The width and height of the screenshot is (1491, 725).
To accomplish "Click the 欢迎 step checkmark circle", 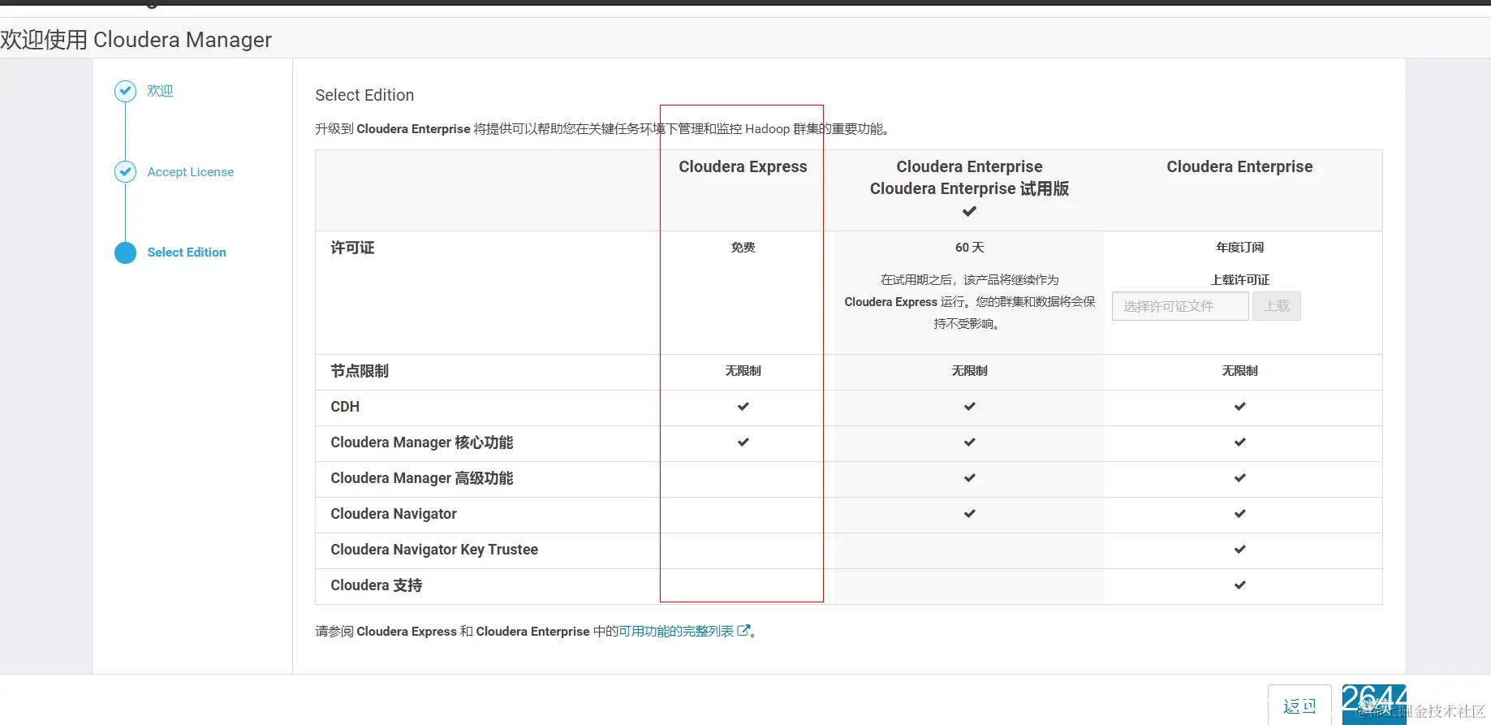I will [x=125, y=91].
